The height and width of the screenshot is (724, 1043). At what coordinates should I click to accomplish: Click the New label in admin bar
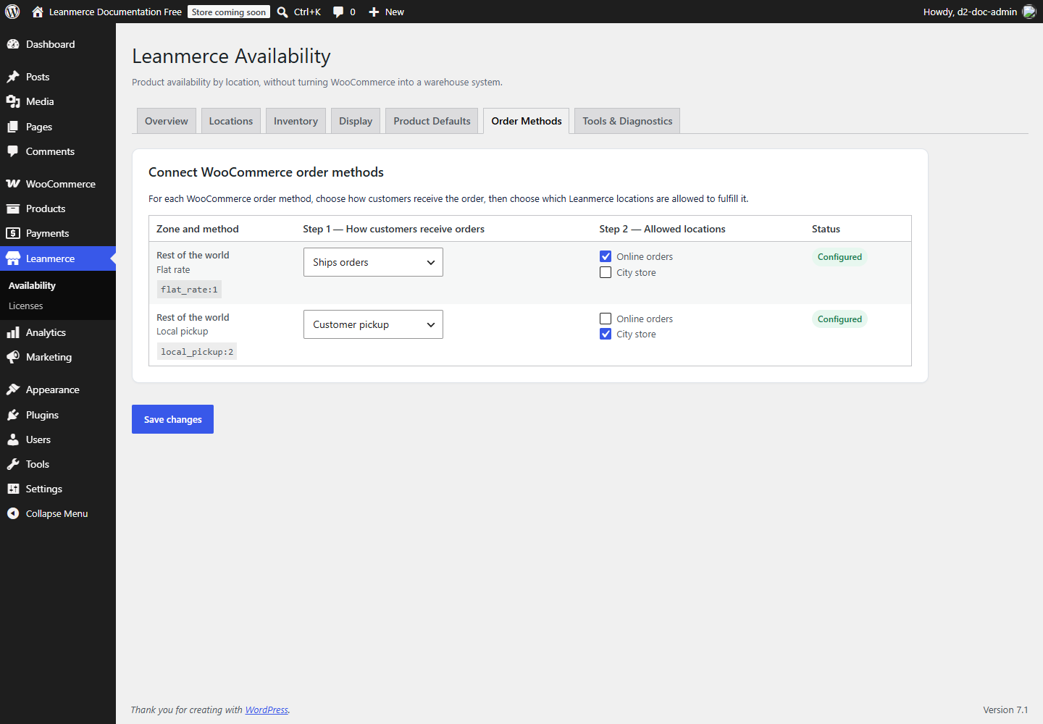coord(395,12)
